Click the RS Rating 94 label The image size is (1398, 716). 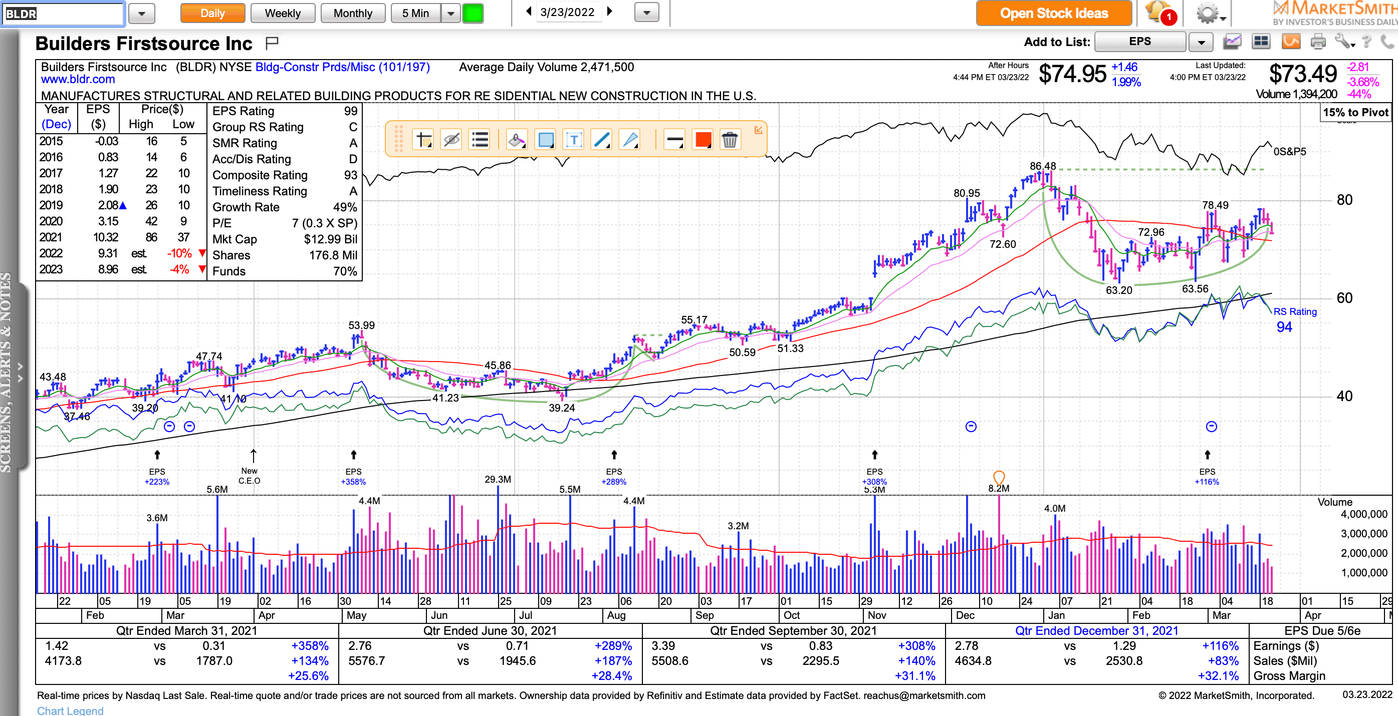click(1294, 319)
